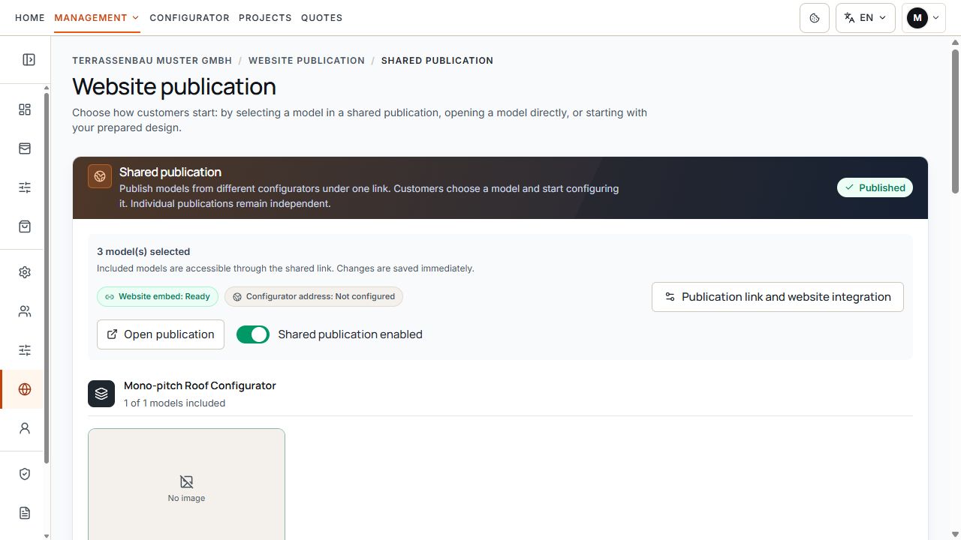Image resolution: width=961 pixels, height=540 pixels.
Task: Open Publication link and website integration
Action: [778, 297]
